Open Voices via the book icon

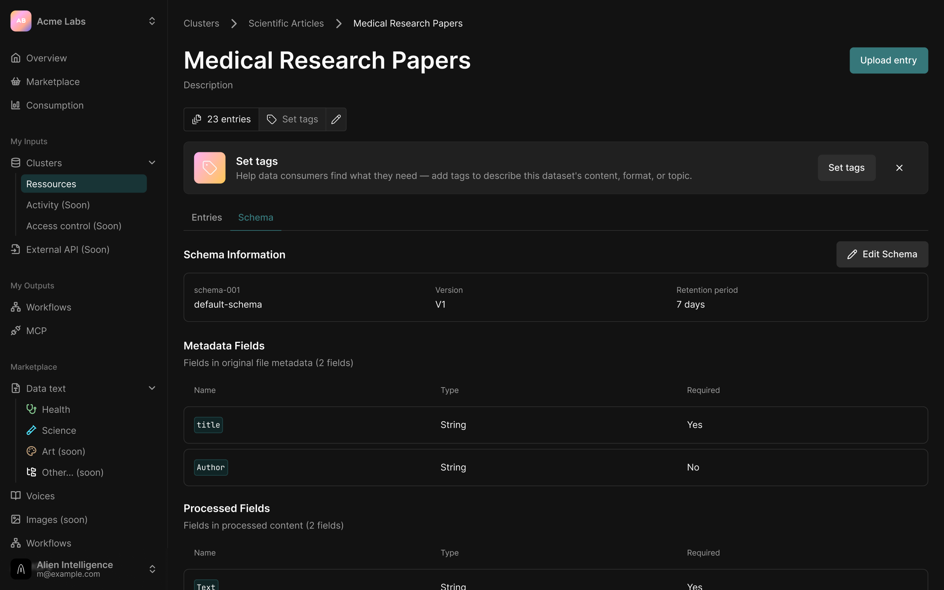coord(15,496)
